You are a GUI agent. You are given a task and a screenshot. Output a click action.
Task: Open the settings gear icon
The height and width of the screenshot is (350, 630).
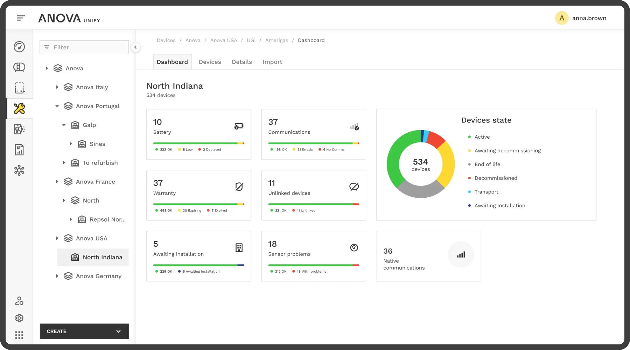pos(19,318)
